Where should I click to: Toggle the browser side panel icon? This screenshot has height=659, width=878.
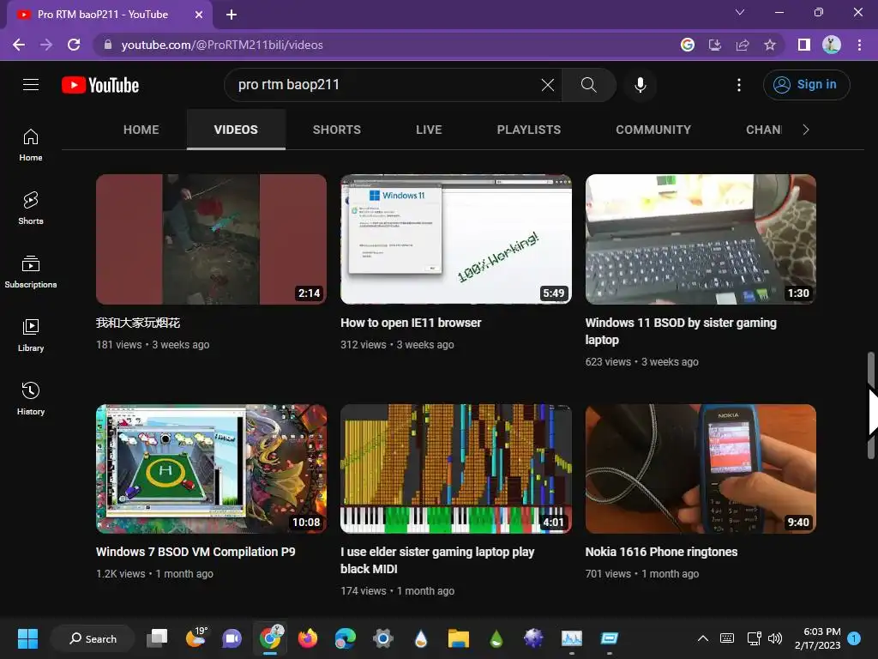coord(804,45)
